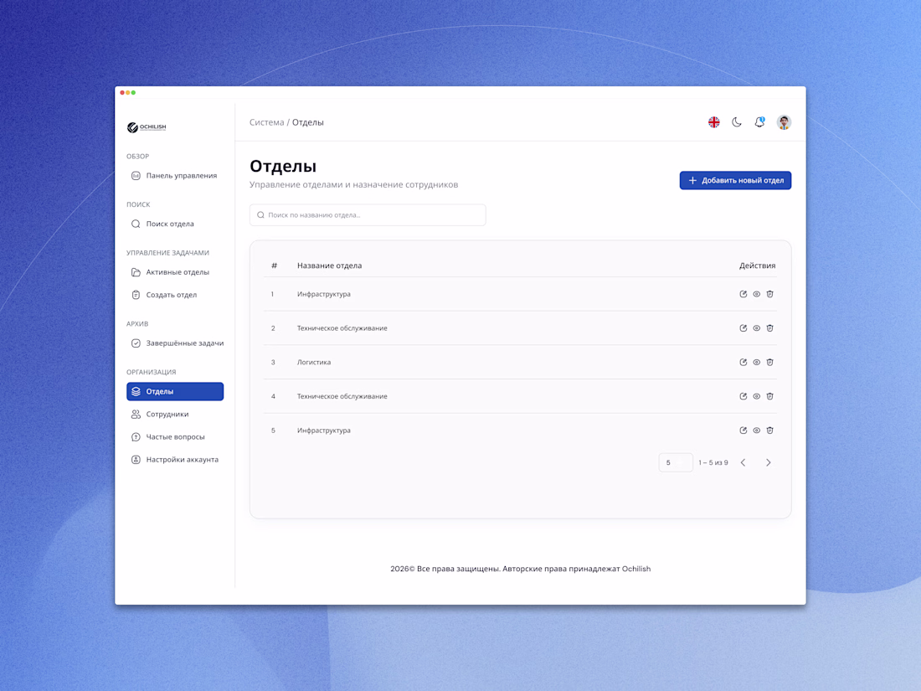This screenshot has height=691, width=921.
Task: Click footer copyright text
Action: point(521,569)
